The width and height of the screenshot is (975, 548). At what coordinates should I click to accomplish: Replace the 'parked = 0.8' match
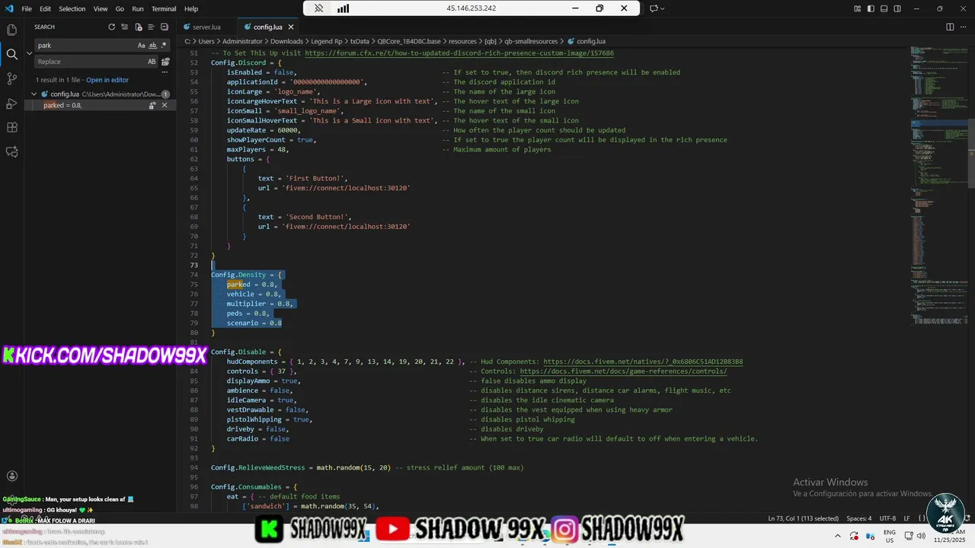pyautogui.click(x=152, y=105)
